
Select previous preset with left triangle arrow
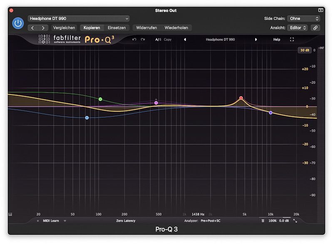(185, 40)
